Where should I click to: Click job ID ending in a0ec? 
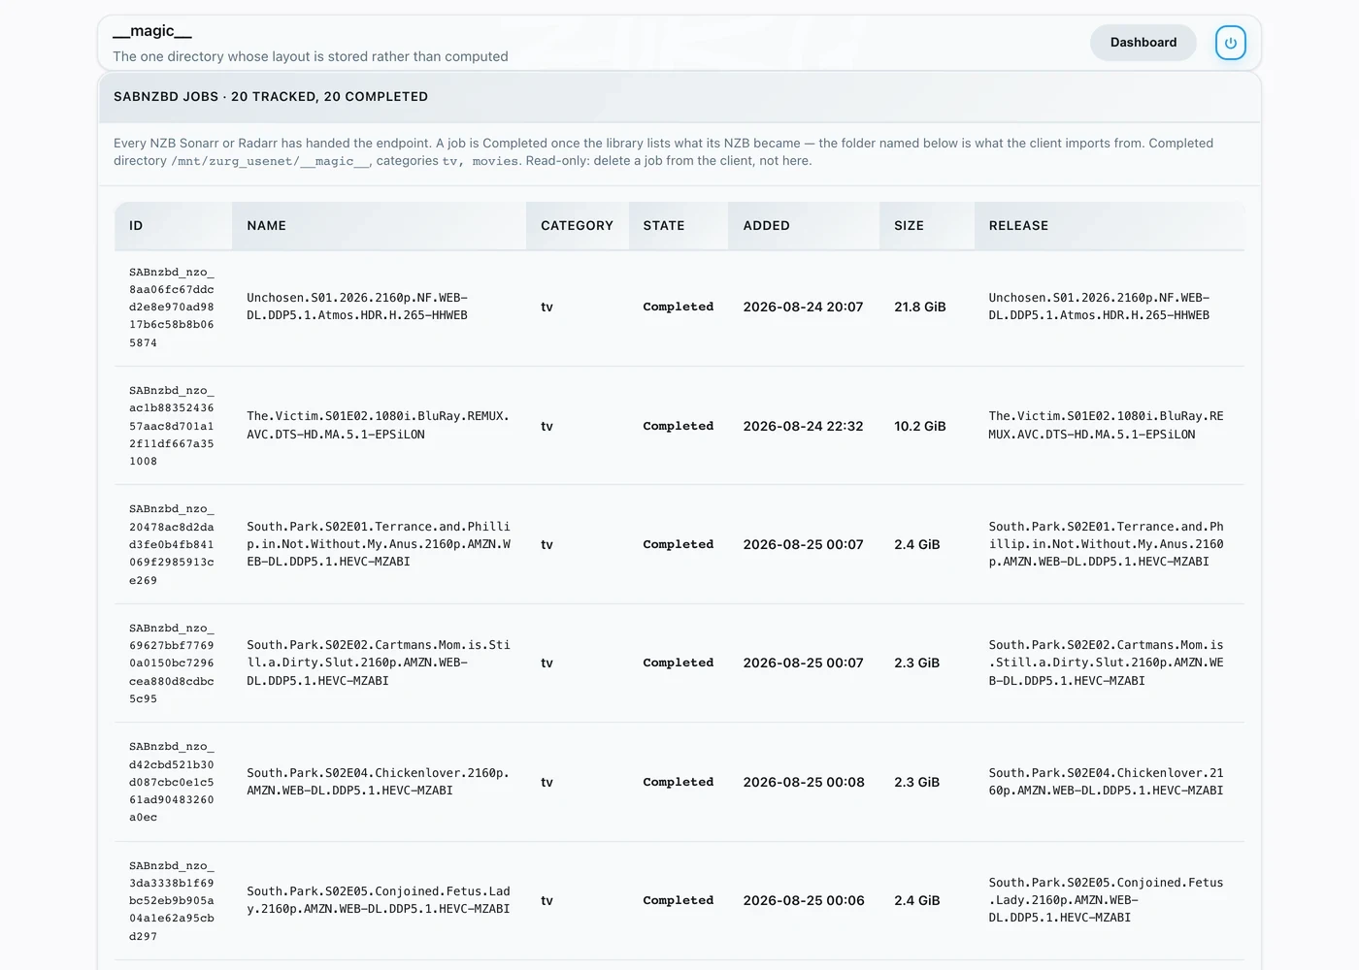tap(172, 782)
